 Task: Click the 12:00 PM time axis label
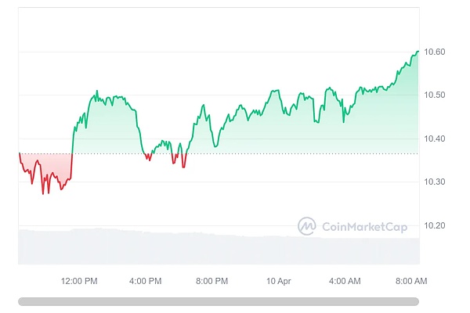pyautogui.click(x=79, y=281)
